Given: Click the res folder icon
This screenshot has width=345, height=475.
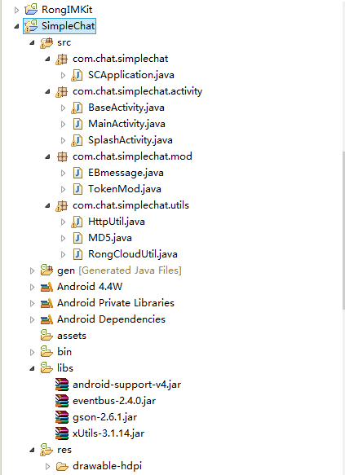Looking at the screenshot, I should click(x=46, y=450).
